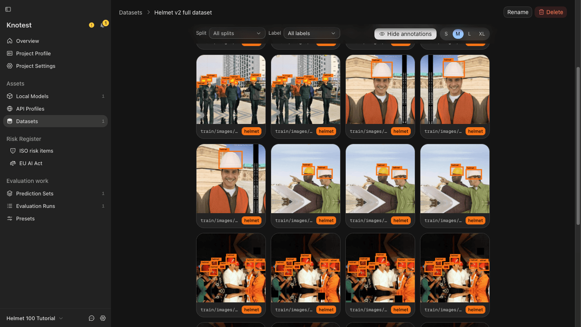Select thumbnail size L

pos(469,34)
